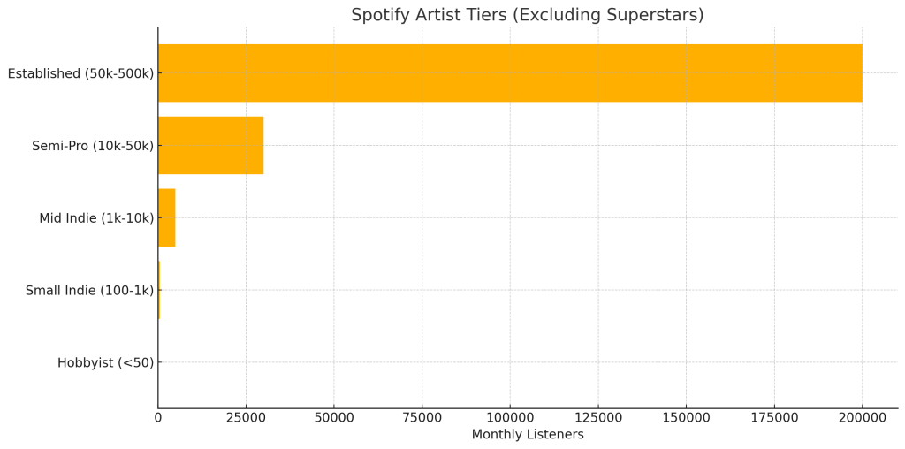Select the thin Small Indie (100-1k) bar
905x449 pixels.
point(159,290)
